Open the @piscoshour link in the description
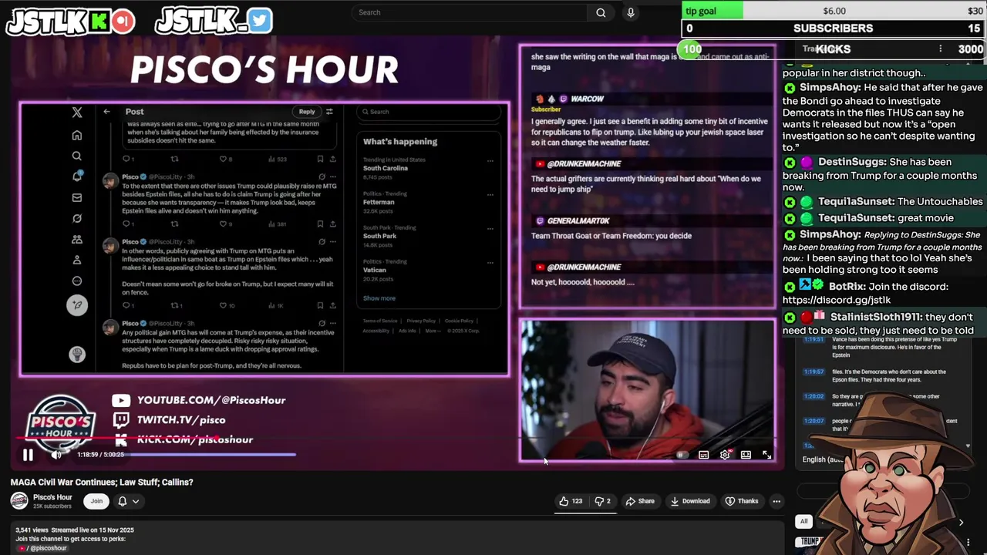 [x=43, y=548]
